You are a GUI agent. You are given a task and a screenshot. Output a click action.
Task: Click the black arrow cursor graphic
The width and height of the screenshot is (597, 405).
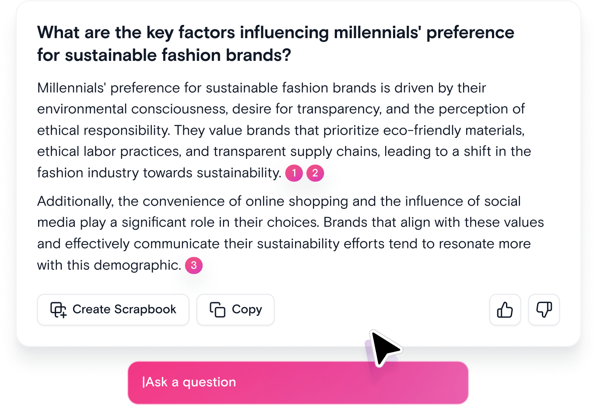384,347
